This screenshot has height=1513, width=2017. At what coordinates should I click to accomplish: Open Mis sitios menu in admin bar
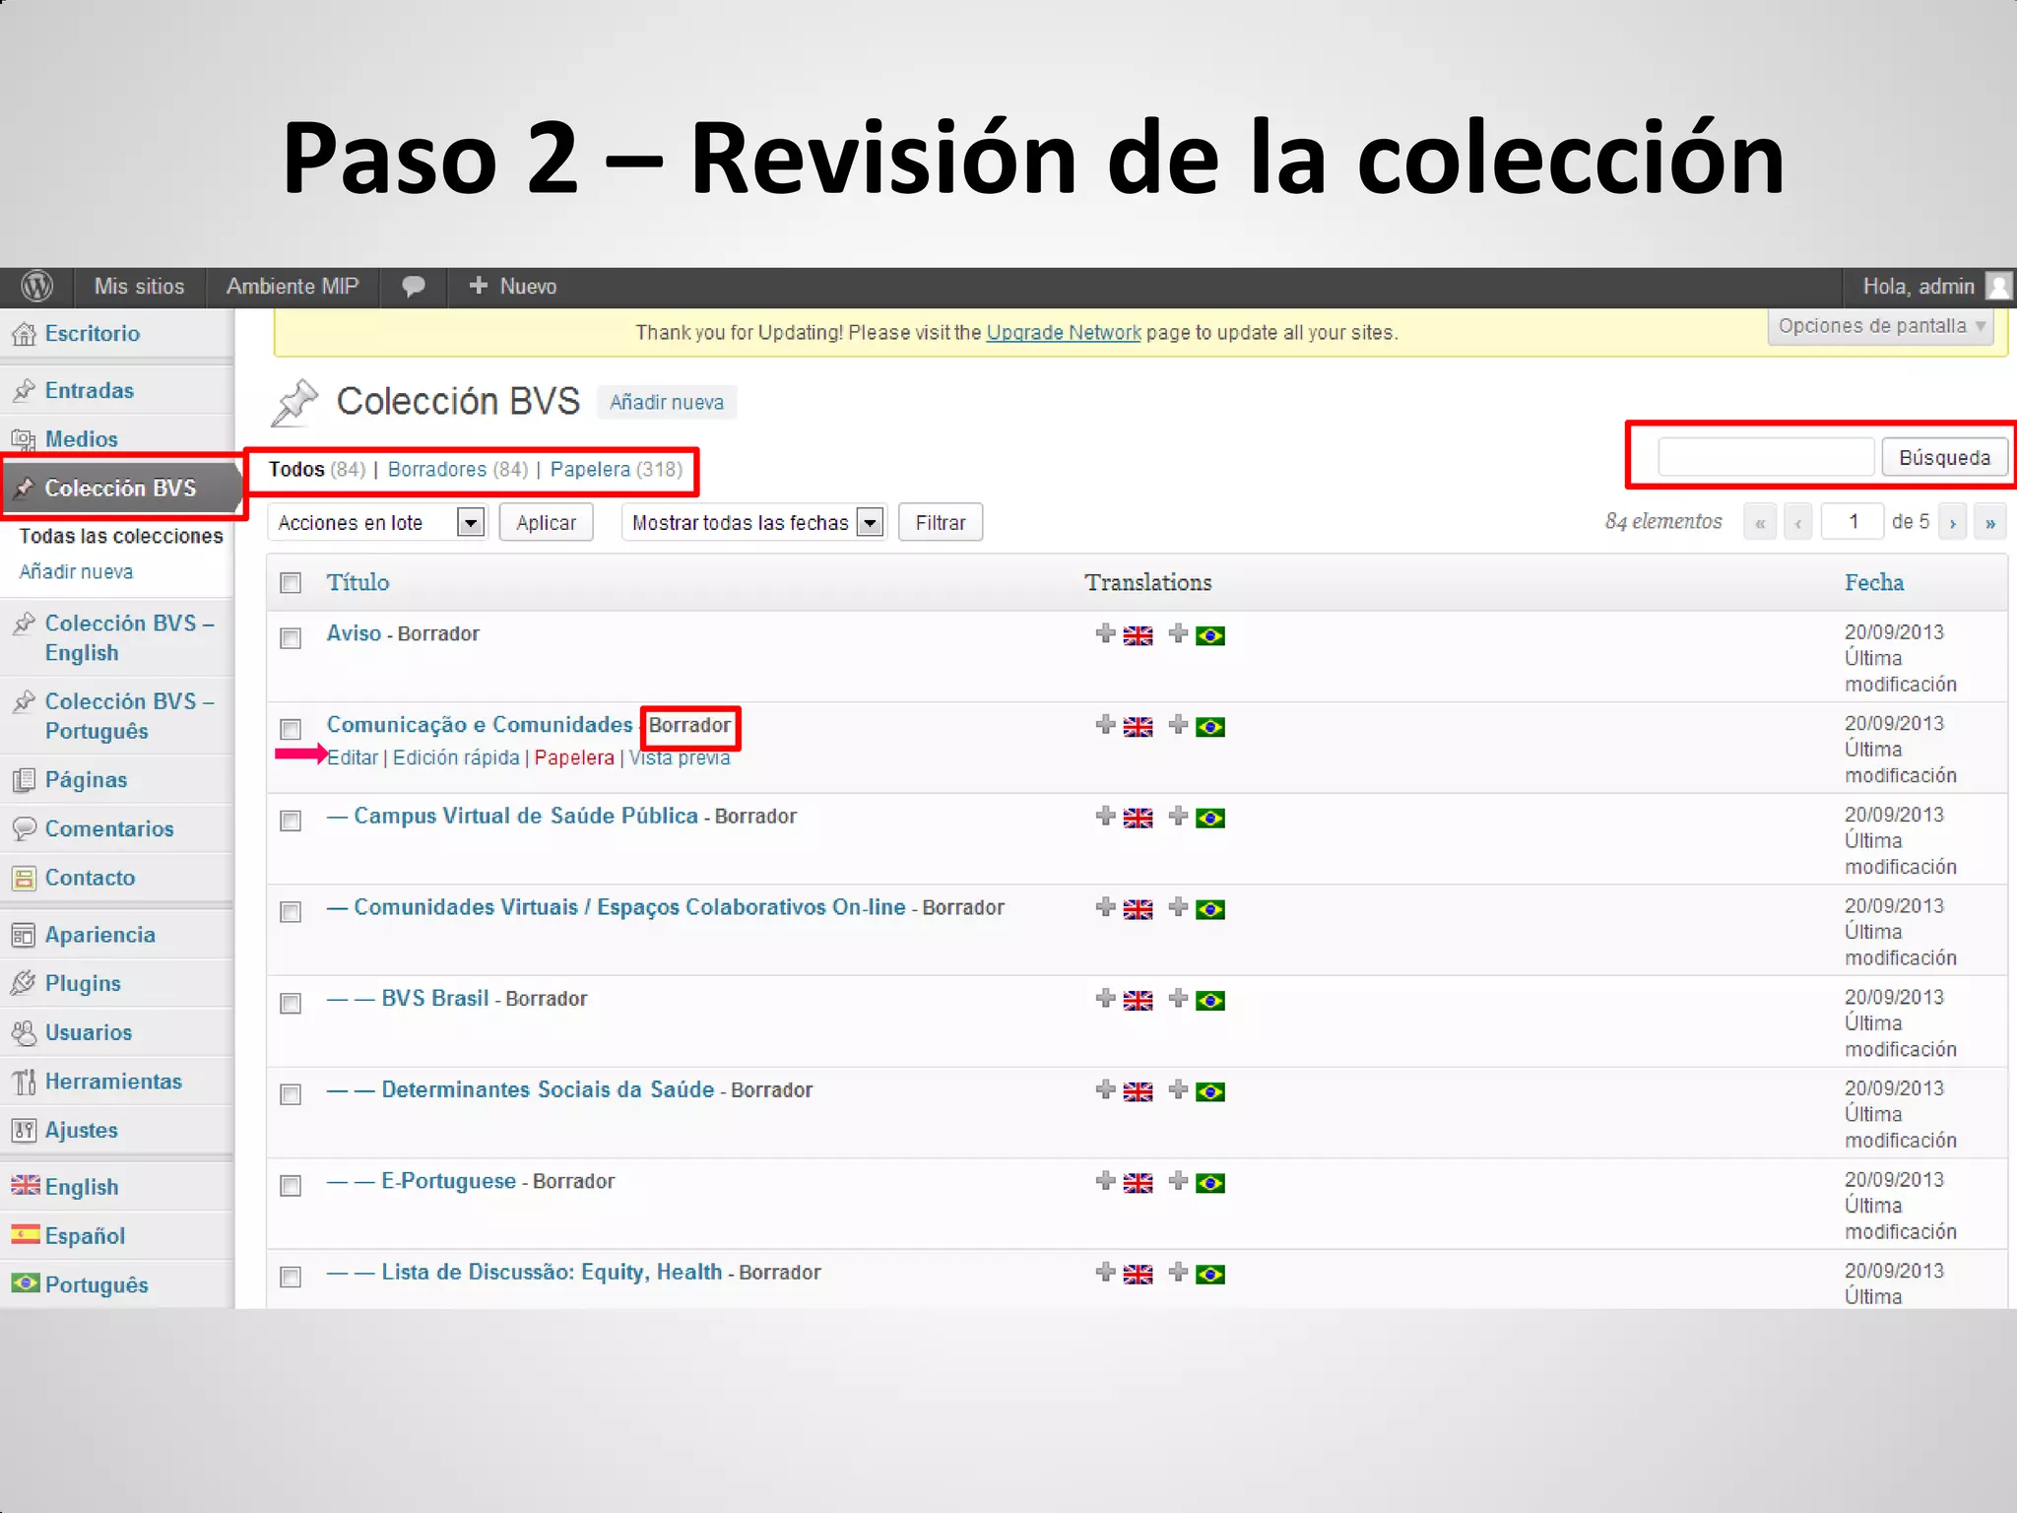[139, 287]
